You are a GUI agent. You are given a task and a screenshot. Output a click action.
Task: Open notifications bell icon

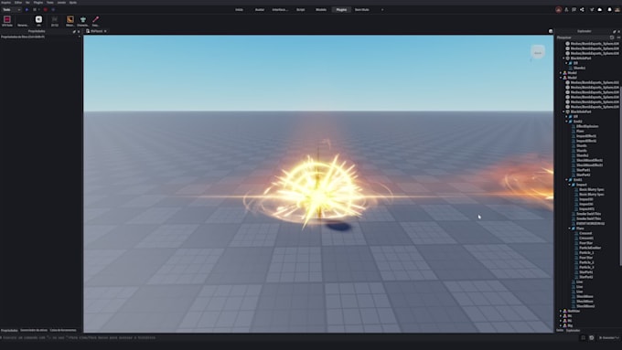tap(610, 9)
